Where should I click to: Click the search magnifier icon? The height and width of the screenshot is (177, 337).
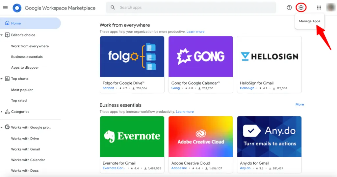[x=113, y=8]
